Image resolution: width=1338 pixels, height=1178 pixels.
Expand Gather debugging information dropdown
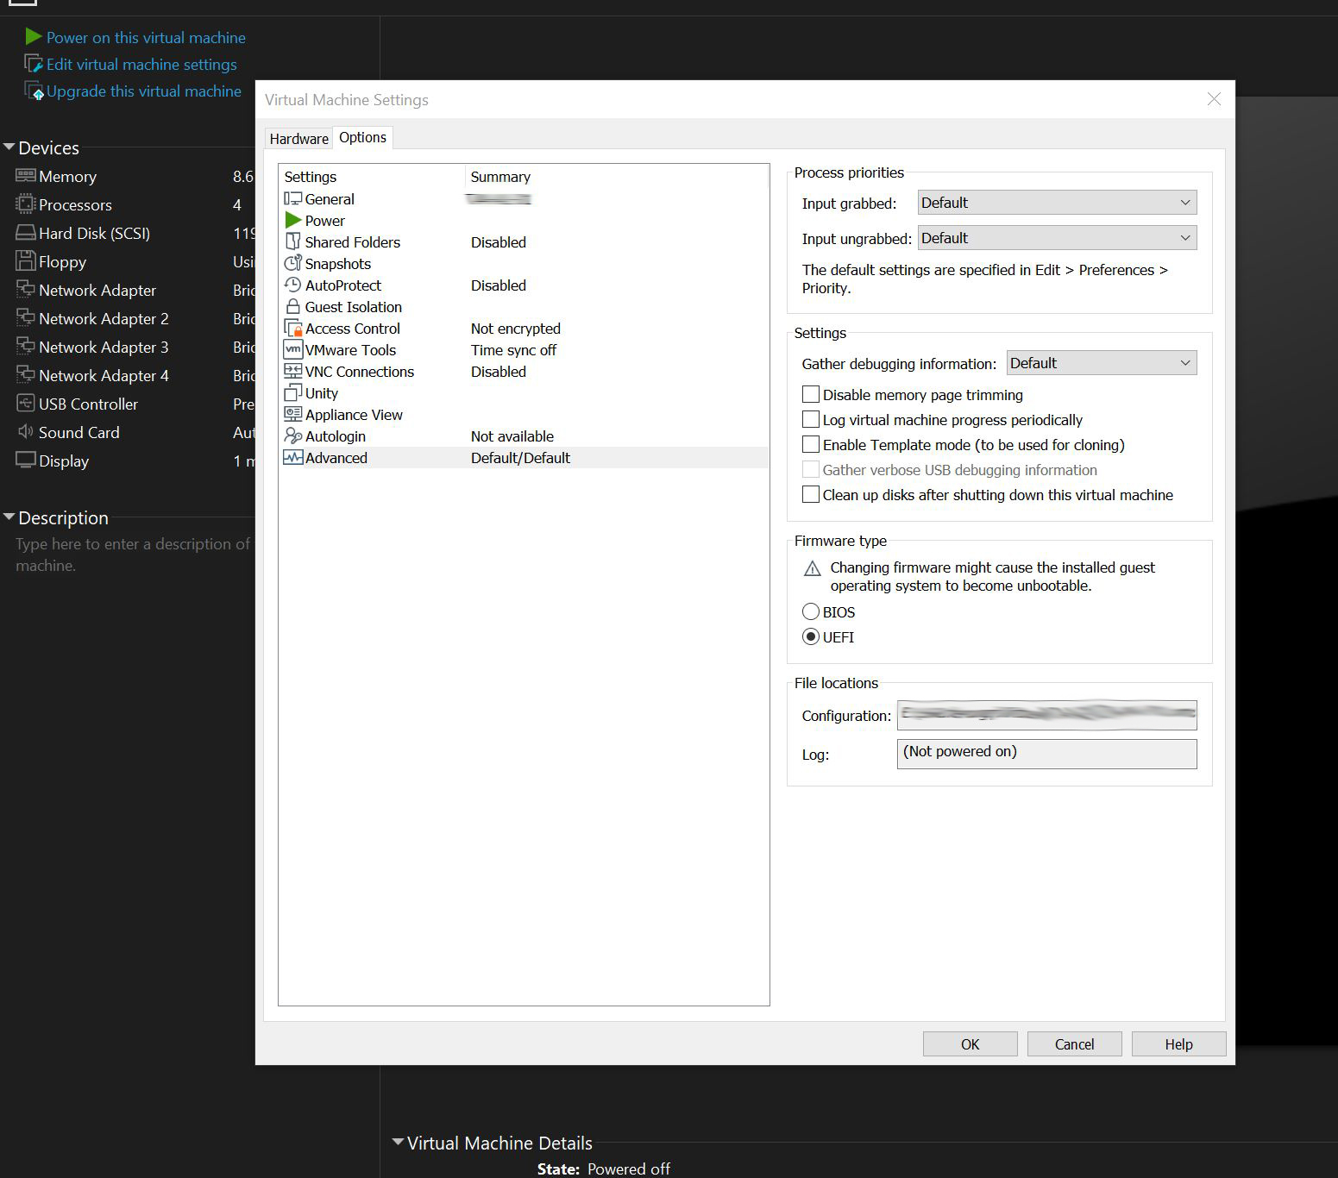click(x=1101, y=363)
